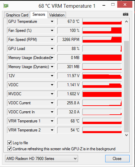The height and width of the screenshot is (167, 135).
Task: Open AMD Radeon HD 7900 Series selector
Action: (x=42, y=158)
